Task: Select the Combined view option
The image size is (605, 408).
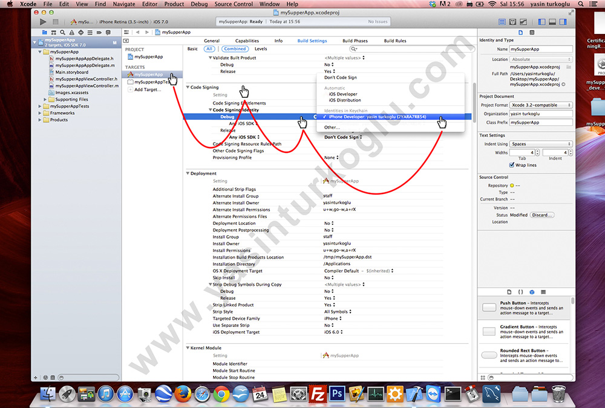Action: (x=235, y=49)
